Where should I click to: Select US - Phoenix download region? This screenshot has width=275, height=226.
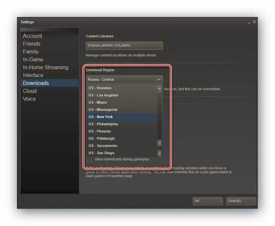click(x=122, y=131)
